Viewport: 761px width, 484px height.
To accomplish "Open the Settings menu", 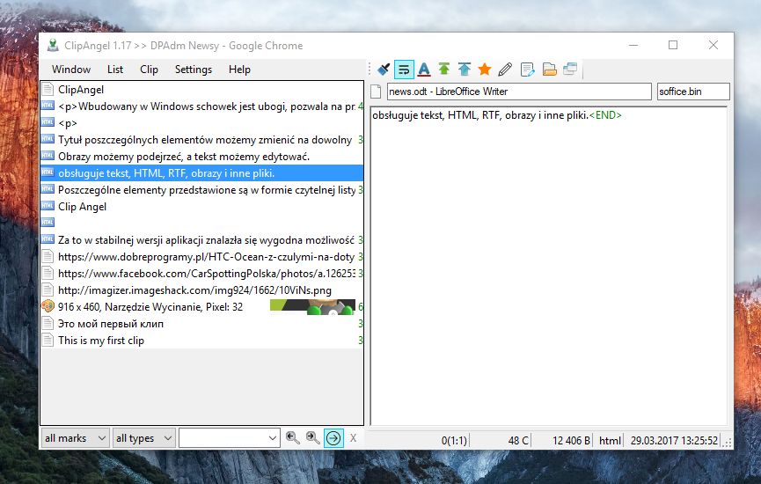I will pyautogui.click(x=194, y=70).
